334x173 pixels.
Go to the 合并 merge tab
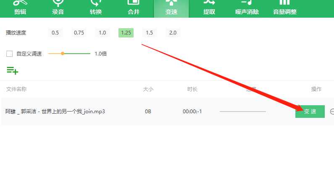134,8
